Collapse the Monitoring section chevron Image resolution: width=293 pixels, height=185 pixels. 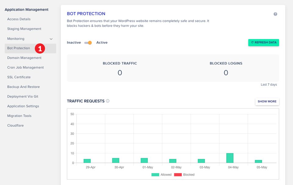pos(51,39)
